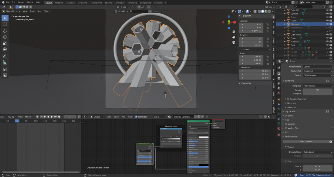The image size is (334, 177).
Task: Switch to the UV Editing workspace tab
Action: (x=83, y=3)
